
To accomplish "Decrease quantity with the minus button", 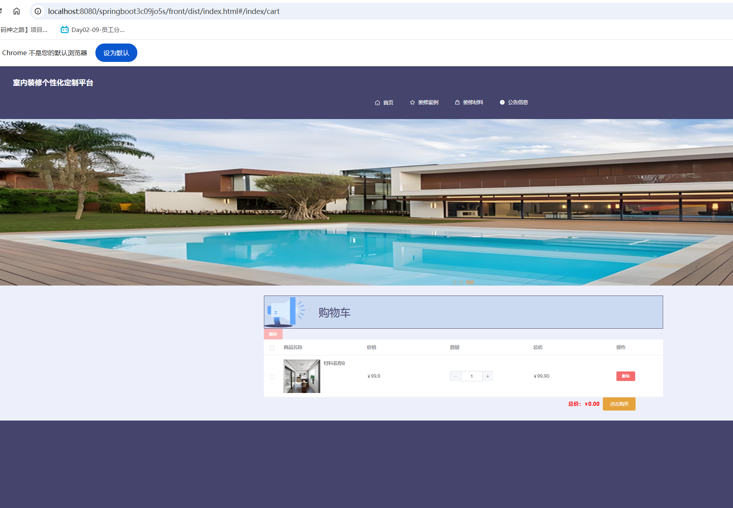I will (x=455, y=376).
